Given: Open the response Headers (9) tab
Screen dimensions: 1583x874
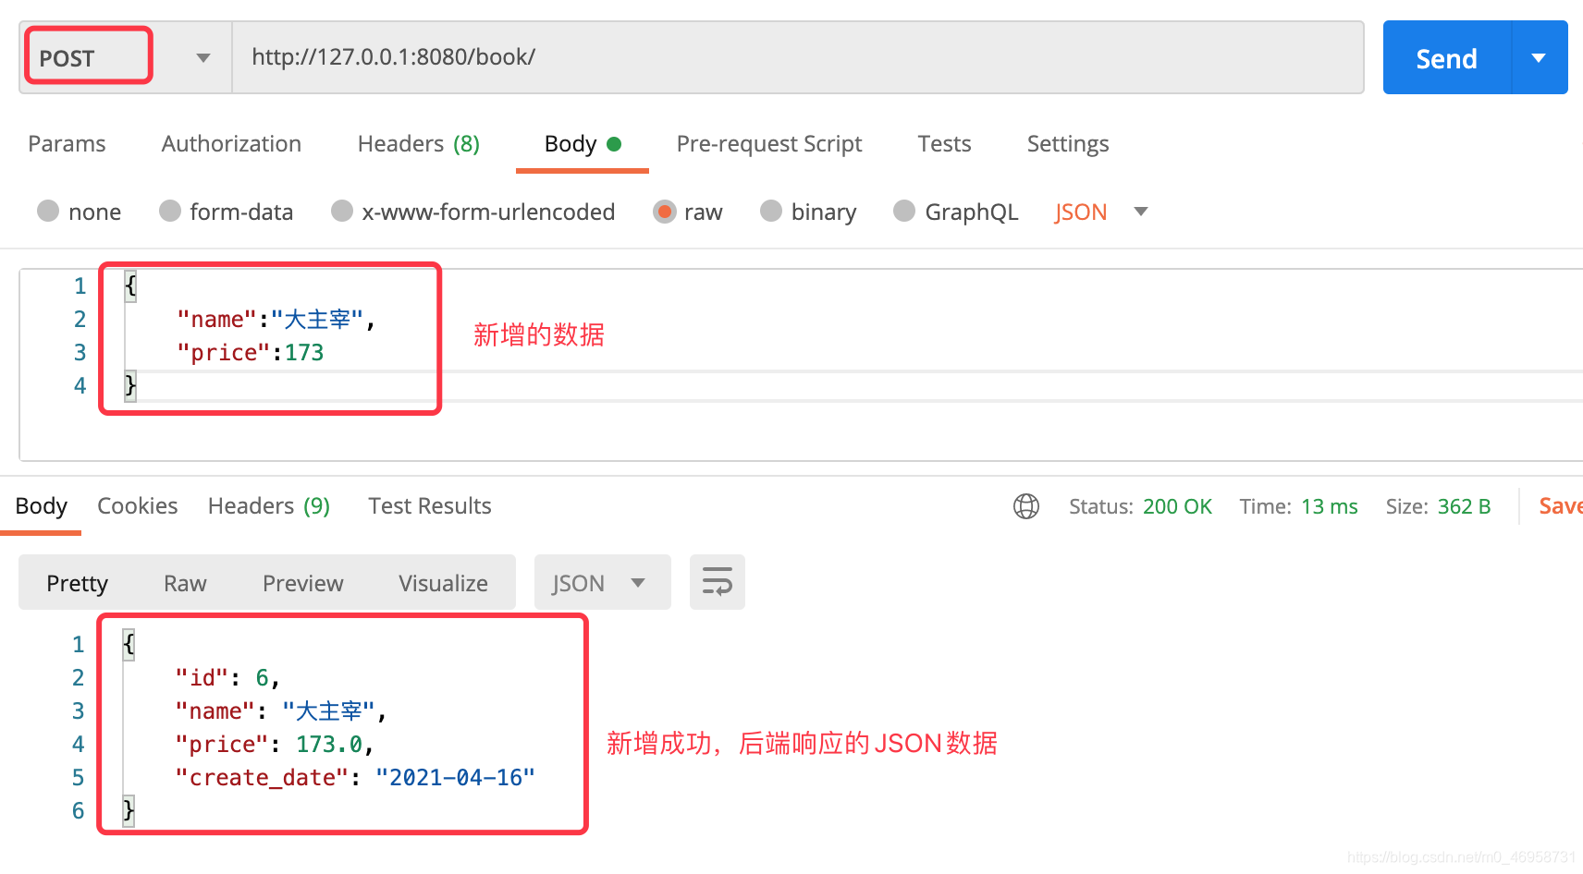Looking at the screenshot, I should pyautogui.click(x=269, y=506).
